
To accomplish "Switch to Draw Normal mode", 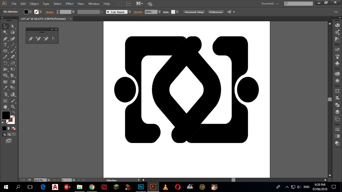I will click(4, 134).
